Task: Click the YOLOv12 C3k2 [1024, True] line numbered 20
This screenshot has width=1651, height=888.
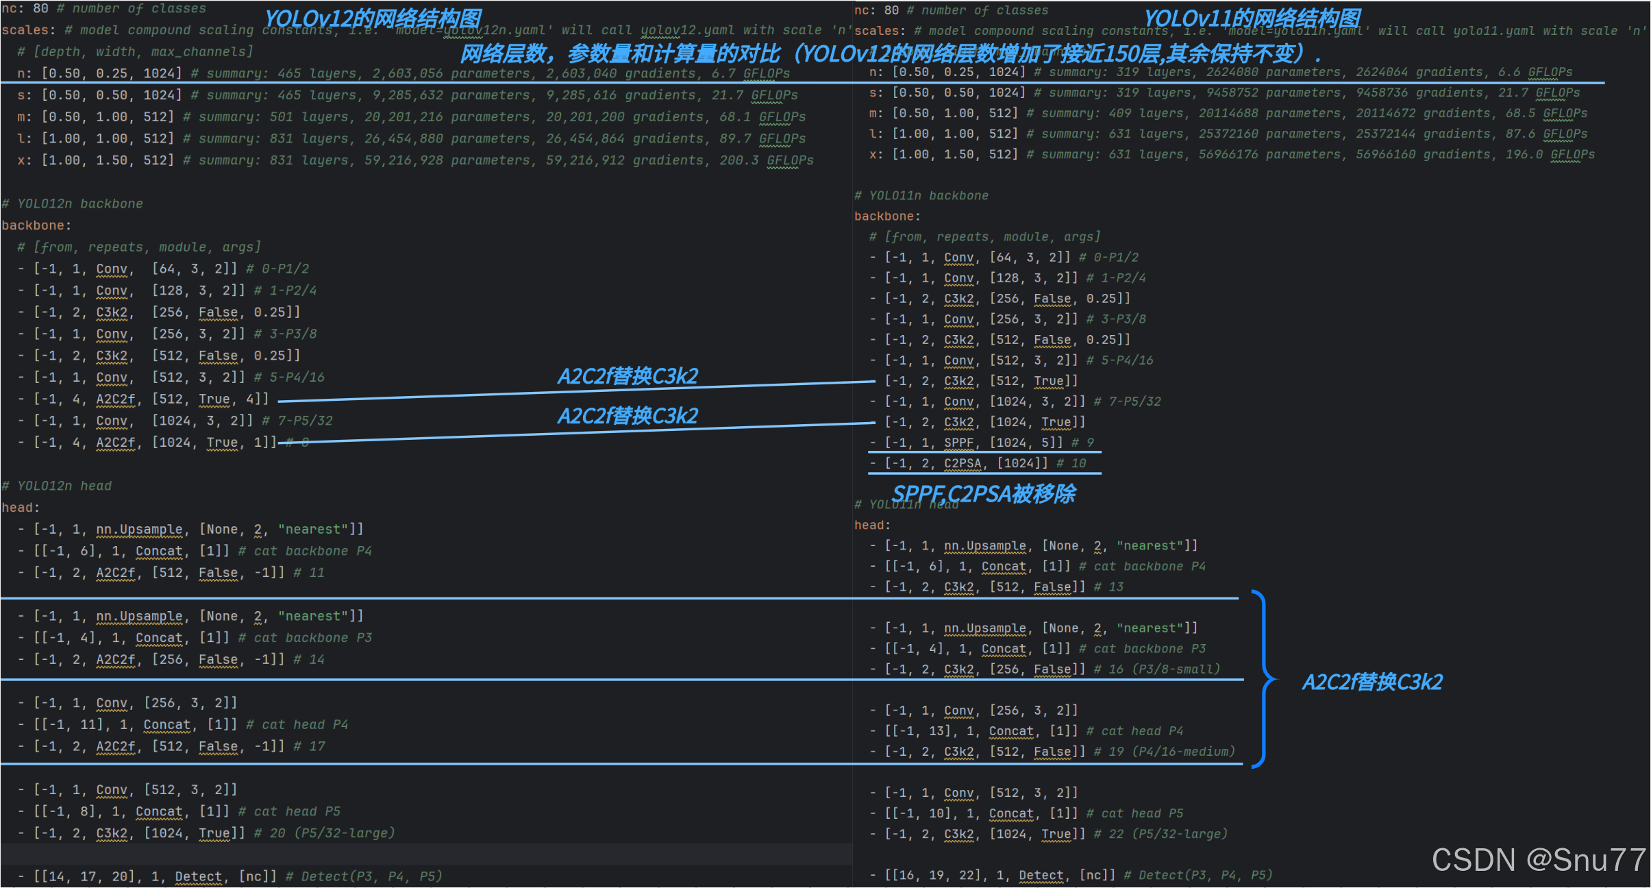Action: [x=206, y=833]
